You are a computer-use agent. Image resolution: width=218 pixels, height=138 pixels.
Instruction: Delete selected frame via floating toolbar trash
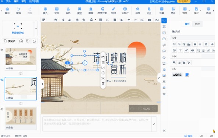coord(103,83)
